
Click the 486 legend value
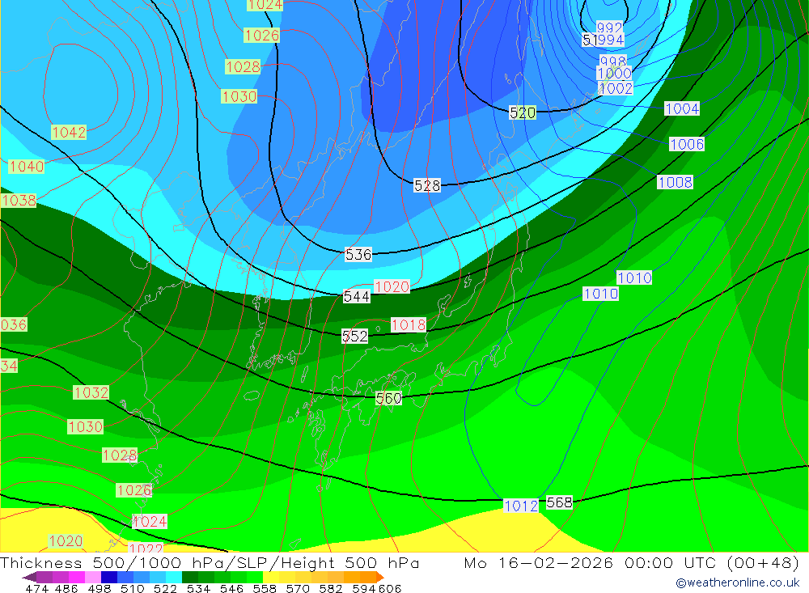[x=66, y=588]
